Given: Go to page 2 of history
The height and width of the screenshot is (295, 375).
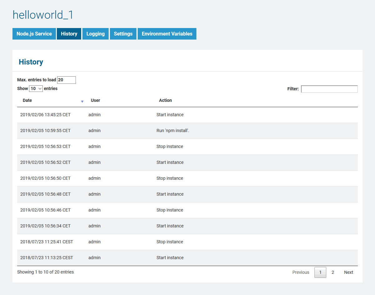Looking at the screenshot, I should point(333,272).
